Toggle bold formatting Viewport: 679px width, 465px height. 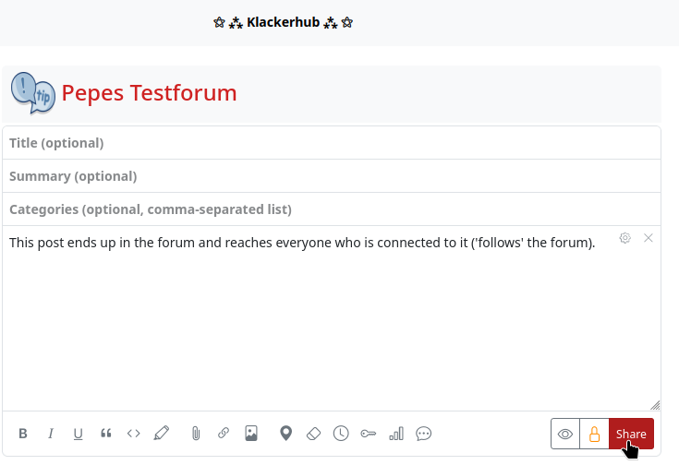23,434
